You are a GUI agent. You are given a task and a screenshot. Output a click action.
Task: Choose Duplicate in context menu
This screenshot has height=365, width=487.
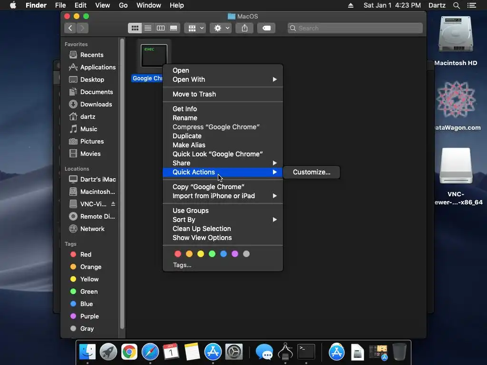coord(223,136)
